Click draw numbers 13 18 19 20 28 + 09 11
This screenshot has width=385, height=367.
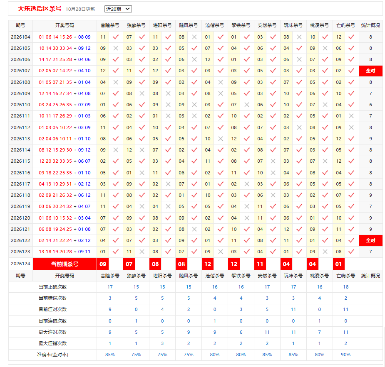65,252
